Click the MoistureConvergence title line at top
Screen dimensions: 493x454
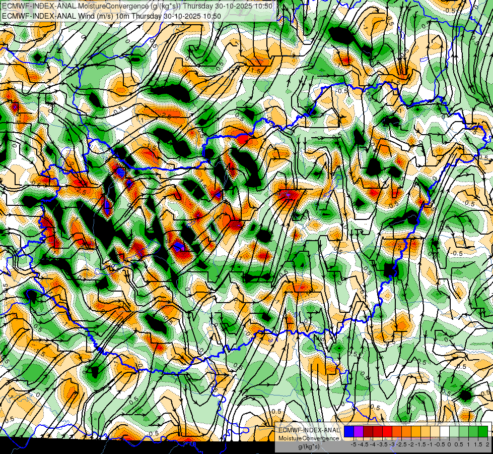coord(137,6)
